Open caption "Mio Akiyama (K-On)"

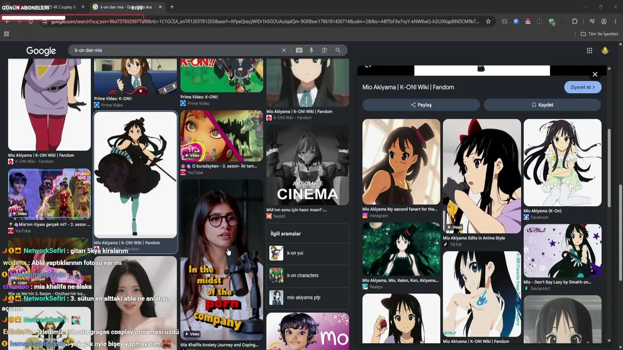[542, 211]
